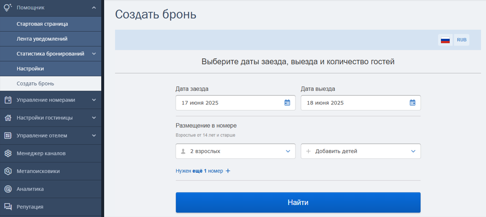Expand Статистика бронирований submenu

tap(94, 54)
